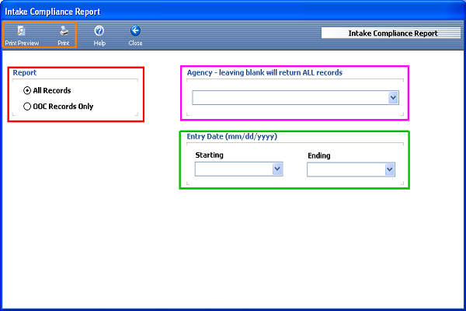Open the Starting date dropdown arrow
This screenshot has width=466, height=311.
276,169
